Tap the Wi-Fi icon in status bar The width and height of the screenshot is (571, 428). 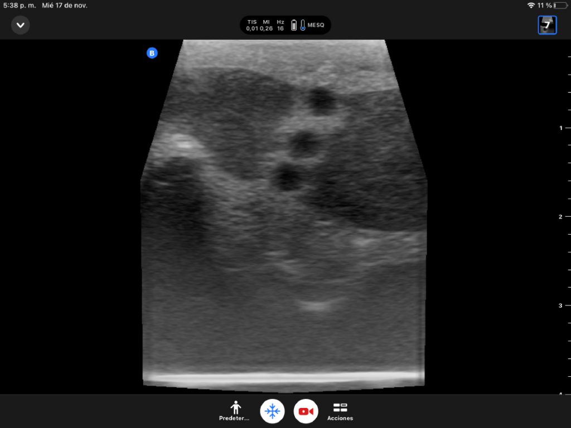530,5
